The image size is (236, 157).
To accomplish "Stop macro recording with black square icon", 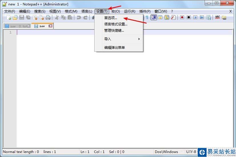I will [189, 17].
